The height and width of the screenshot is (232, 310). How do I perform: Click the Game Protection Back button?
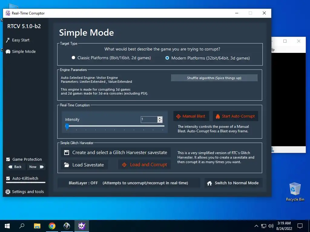click(15, 167)
